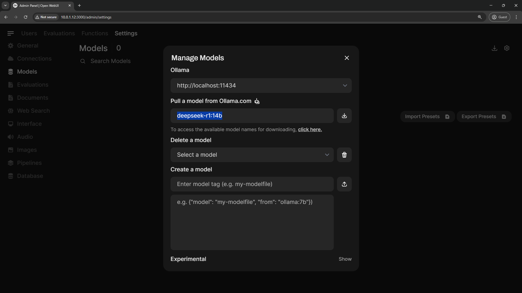Expand the Ollama URL dropdown
The height and width of the screenshot is (293, 522).
[261, 86]
